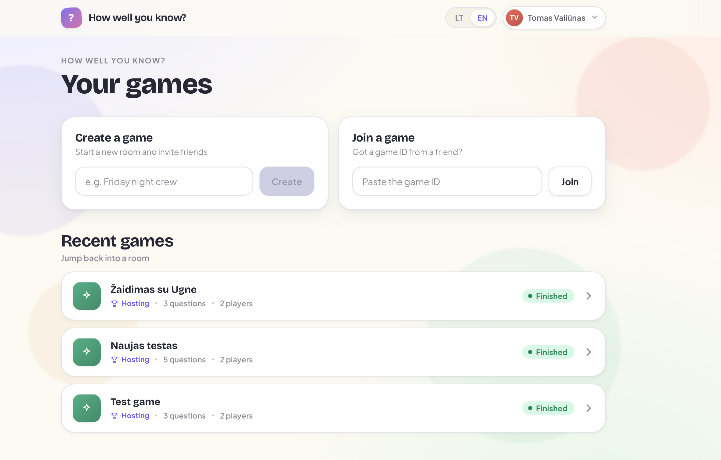
Task: Click the trophy icon under Žaidimas su Ugne
Action: tap(114, 304)
